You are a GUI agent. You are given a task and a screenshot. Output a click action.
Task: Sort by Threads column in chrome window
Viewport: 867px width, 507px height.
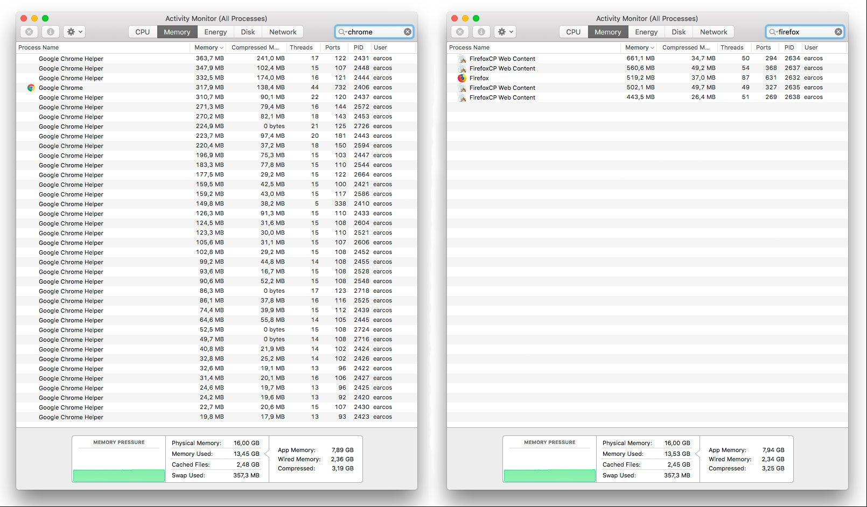pyautogui.click(x=303, y=47)
